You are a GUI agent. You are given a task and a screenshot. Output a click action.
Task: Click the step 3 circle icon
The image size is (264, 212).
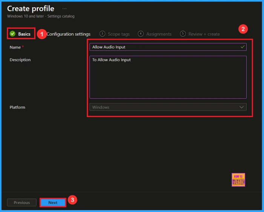tap(102, 34)
